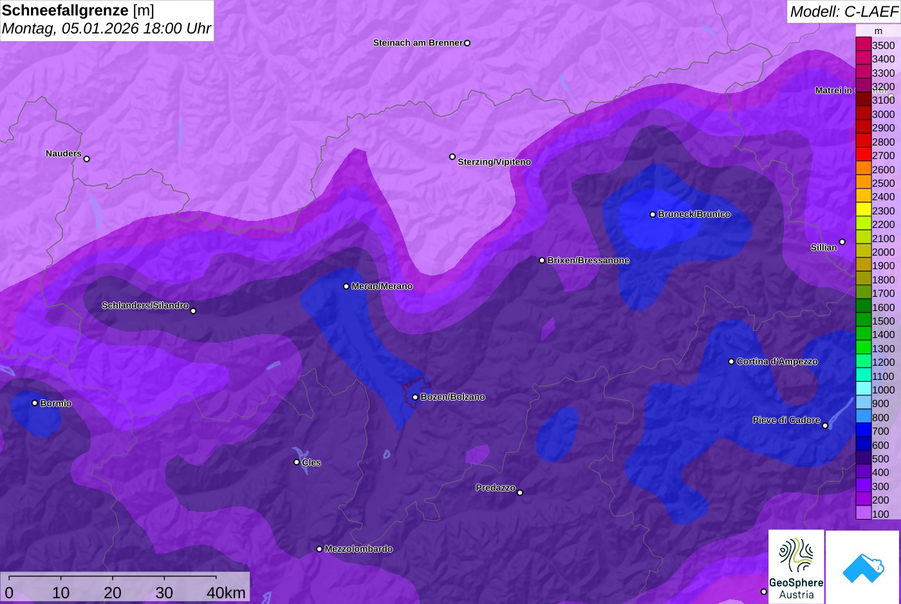The height and width of the screenshot is (604, 901).
Task: Click the 'Schneefallgrenze [m]' title text
Action: (78, 10)
